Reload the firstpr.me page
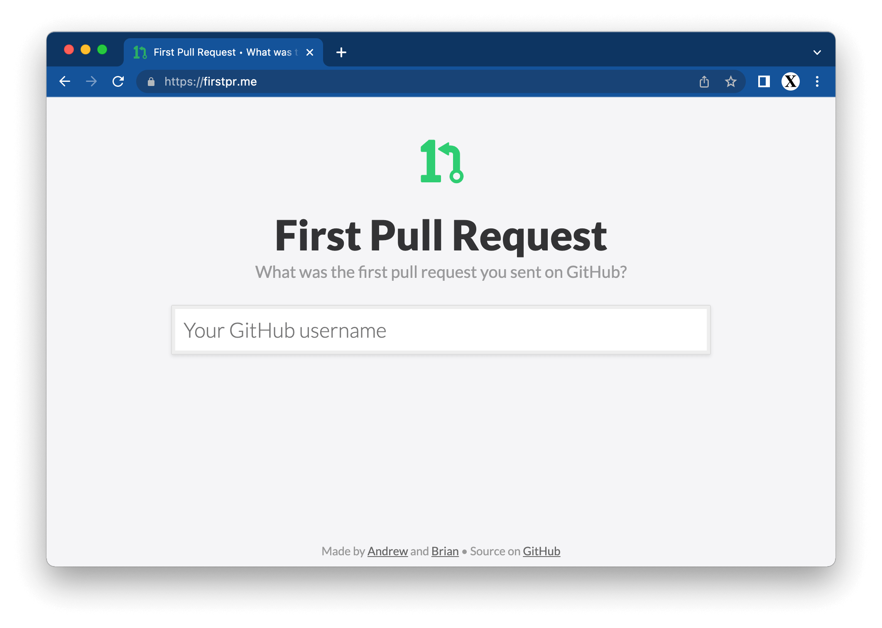 (x=118, y=81)
